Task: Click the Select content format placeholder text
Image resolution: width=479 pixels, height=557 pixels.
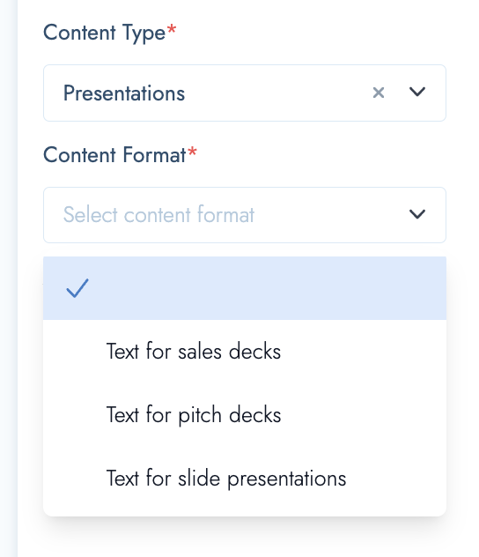Action: pos(158,214)
